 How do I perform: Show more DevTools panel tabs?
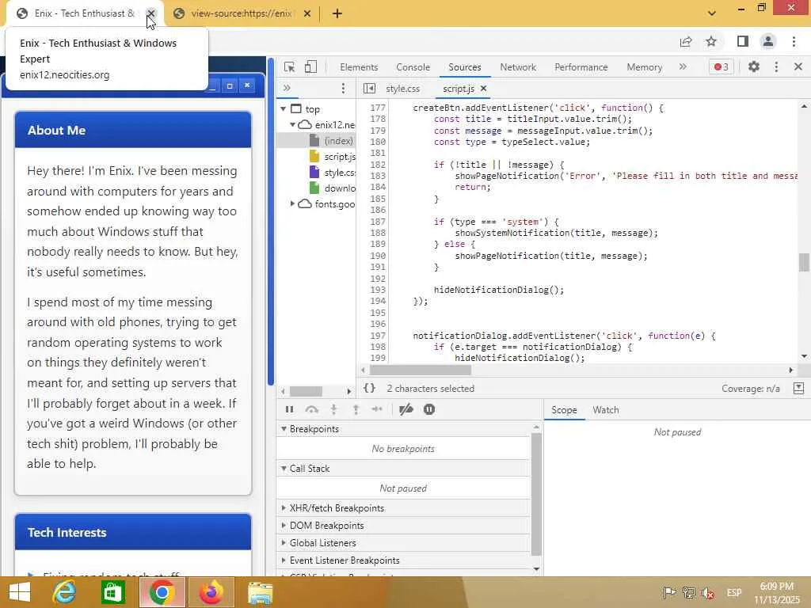[x=683, y=67]
